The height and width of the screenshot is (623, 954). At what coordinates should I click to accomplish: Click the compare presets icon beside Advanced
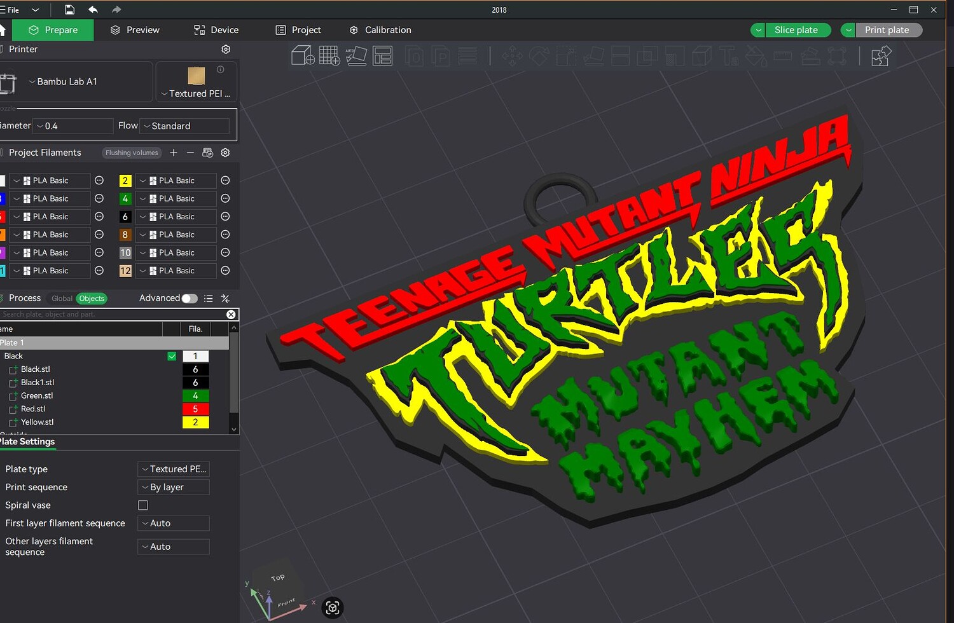click(x=225, y=298)
